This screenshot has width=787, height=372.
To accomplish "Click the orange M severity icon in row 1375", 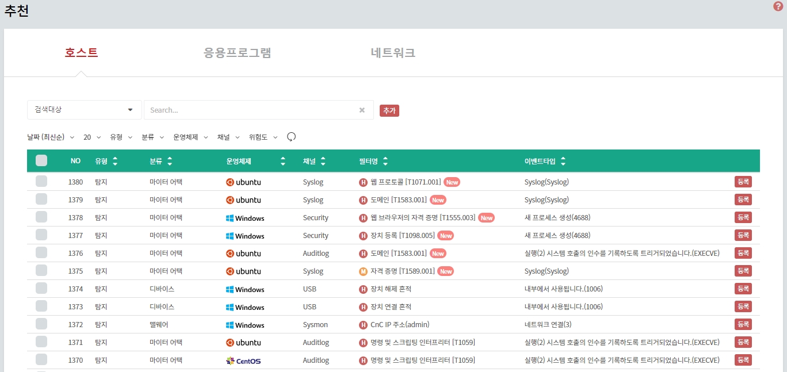I will click(363, 271).
